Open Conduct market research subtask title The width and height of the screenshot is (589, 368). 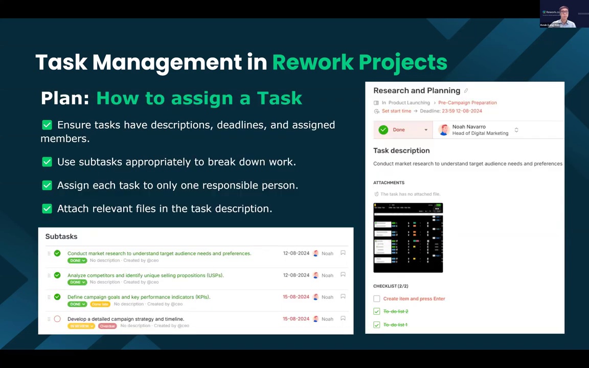[x=160, y=254]
